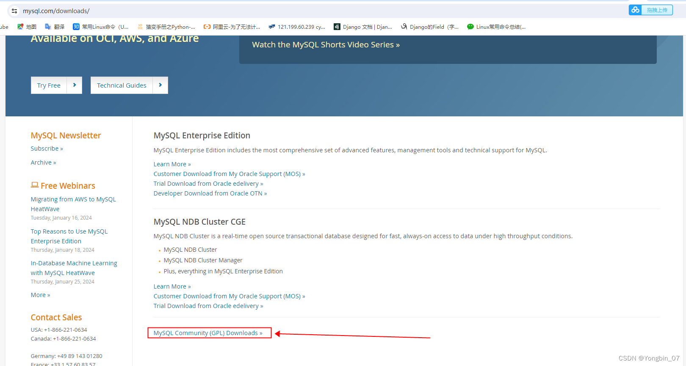Open Enterprise Customer Download from MOS link
The height and width of the screenshot is (366, 686).
(x=229, y=174)
